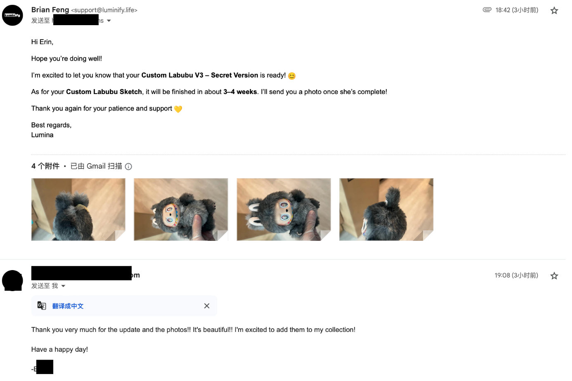Image resolution: width=572 pixels, height=381 pixels.
Task: Dismiss the translation banner
Action: [207, 306]
